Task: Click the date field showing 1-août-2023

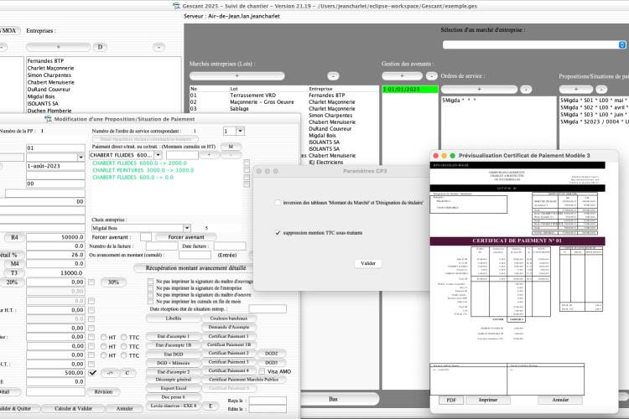Action: [55, 166]
